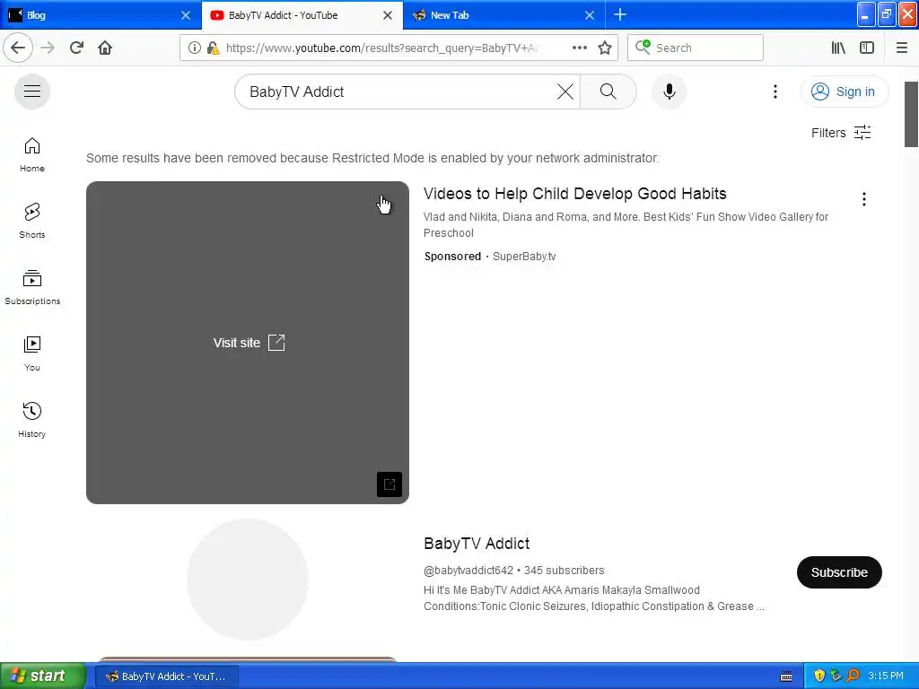
Task: Open Shorts in the sidebar
Action: pos(32,221)
